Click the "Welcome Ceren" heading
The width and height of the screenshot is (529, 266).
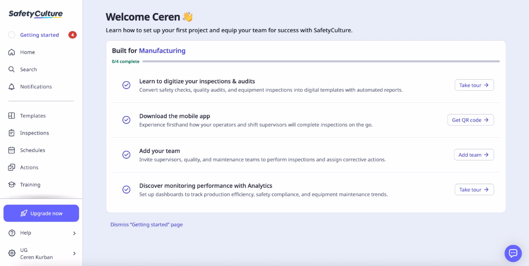(143, 17)
